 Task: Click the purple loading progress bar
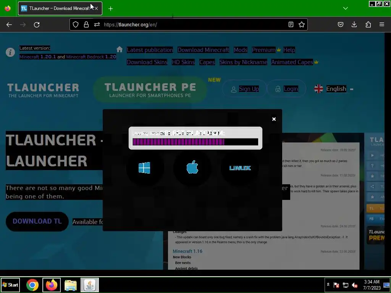click(195, 142)
